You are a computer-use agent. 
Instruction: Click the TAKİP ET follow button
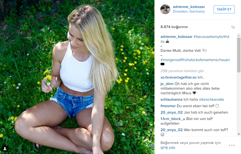[x=224, y=9]
